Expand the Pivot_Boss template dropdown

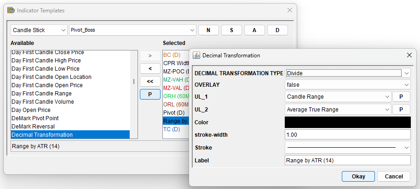tap(132, 30)
